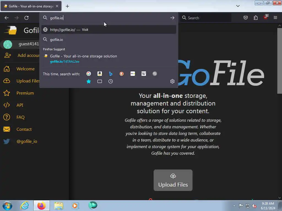Image resolution: width=282 pixels, height=211 pixels.
Task: Open the list all tabs chevron
Action: [238, 6]
